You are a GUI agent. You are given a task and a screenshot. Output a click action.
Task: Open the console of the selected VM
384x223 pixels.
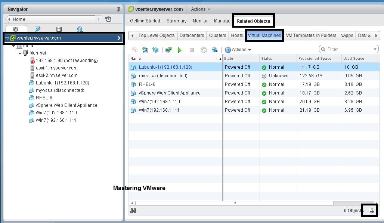168,50
